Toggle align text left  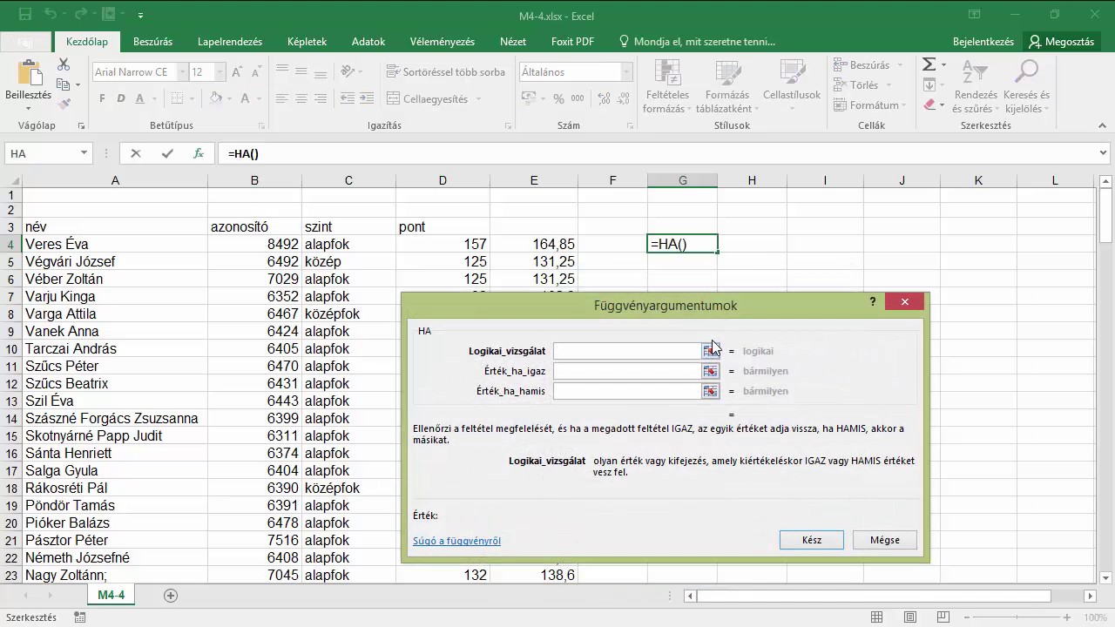(282, 98)
